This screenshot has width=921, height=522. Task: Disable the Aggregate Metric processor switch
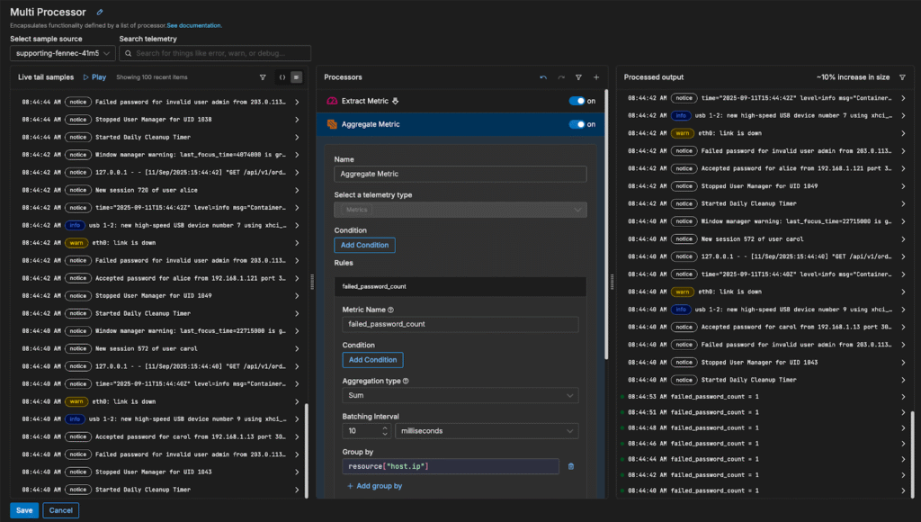577,124
